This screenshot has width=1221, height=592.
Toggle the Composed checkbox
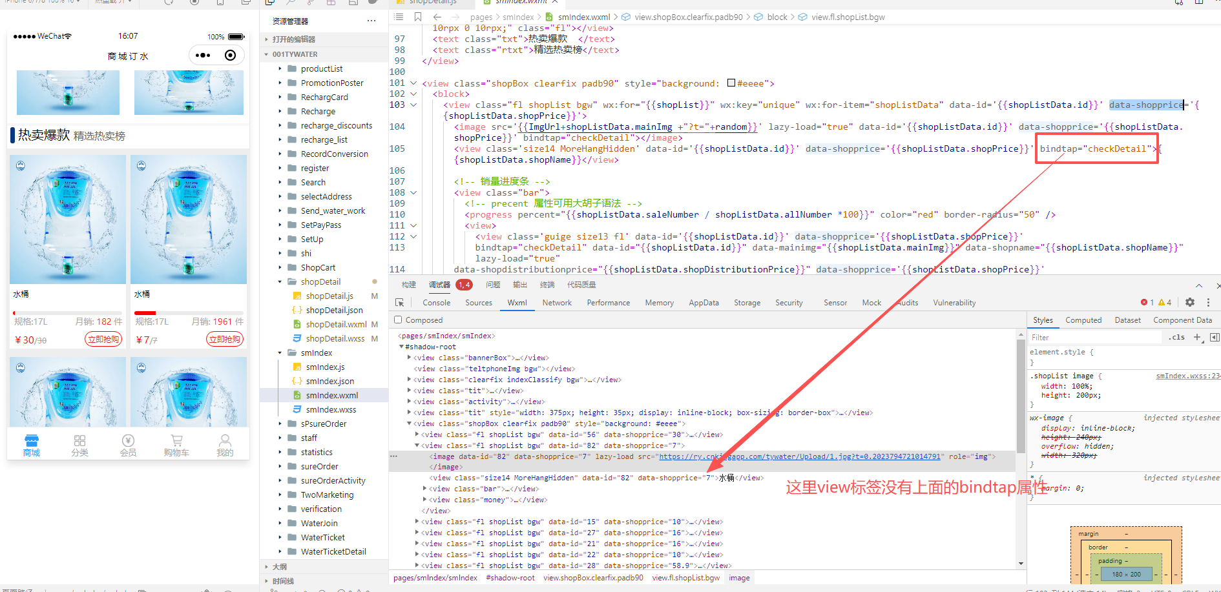pyautogui.click(x=398, y=320)
